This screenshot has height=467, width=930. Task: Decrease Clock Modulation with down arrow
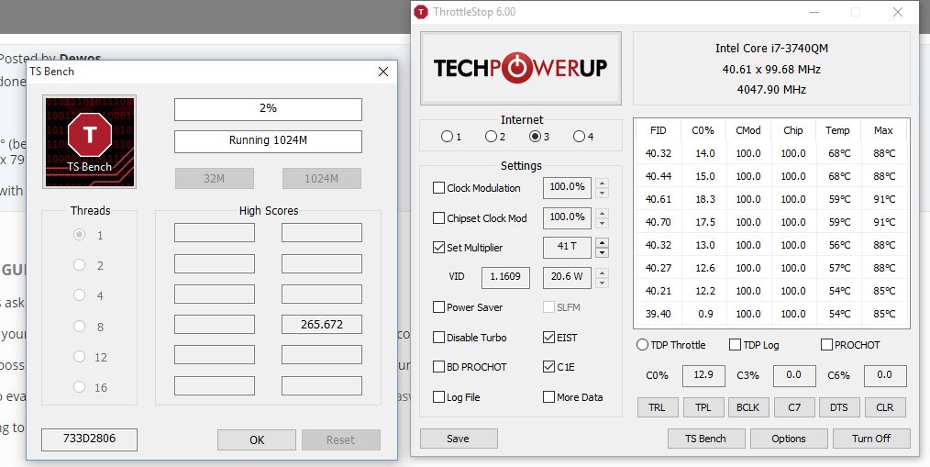(602, 193)
